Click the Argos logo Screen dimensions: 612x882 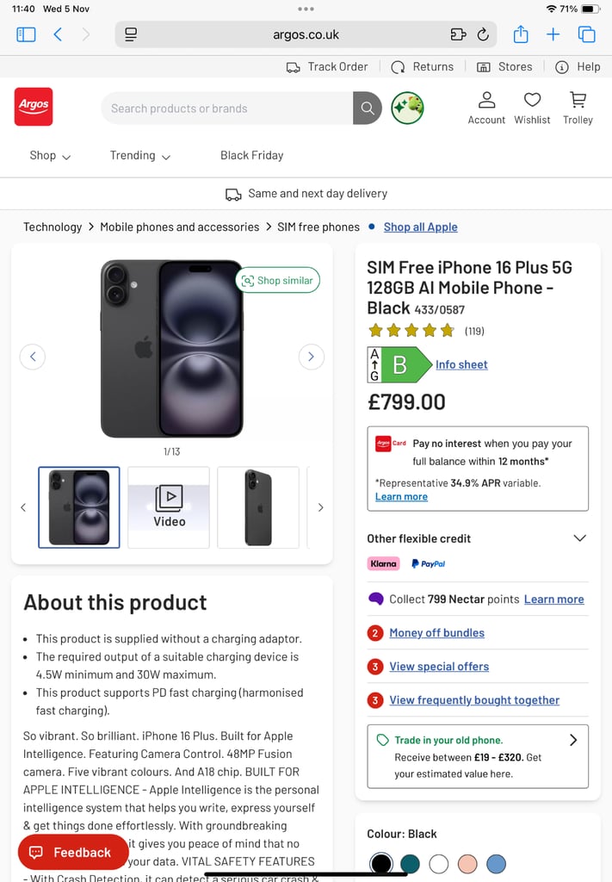(x=33, y=106)
